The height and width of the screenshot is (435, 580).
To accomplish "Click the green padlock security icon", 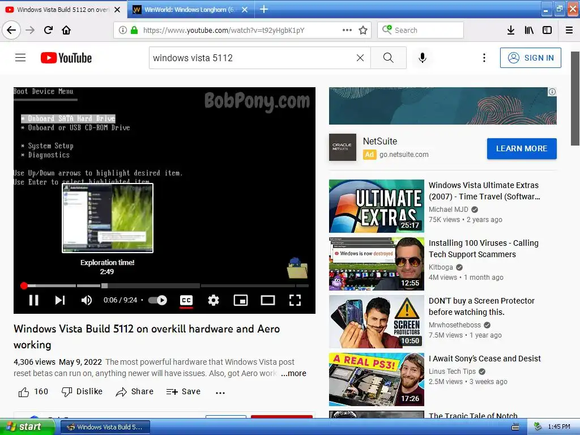I will coord(134,30).
